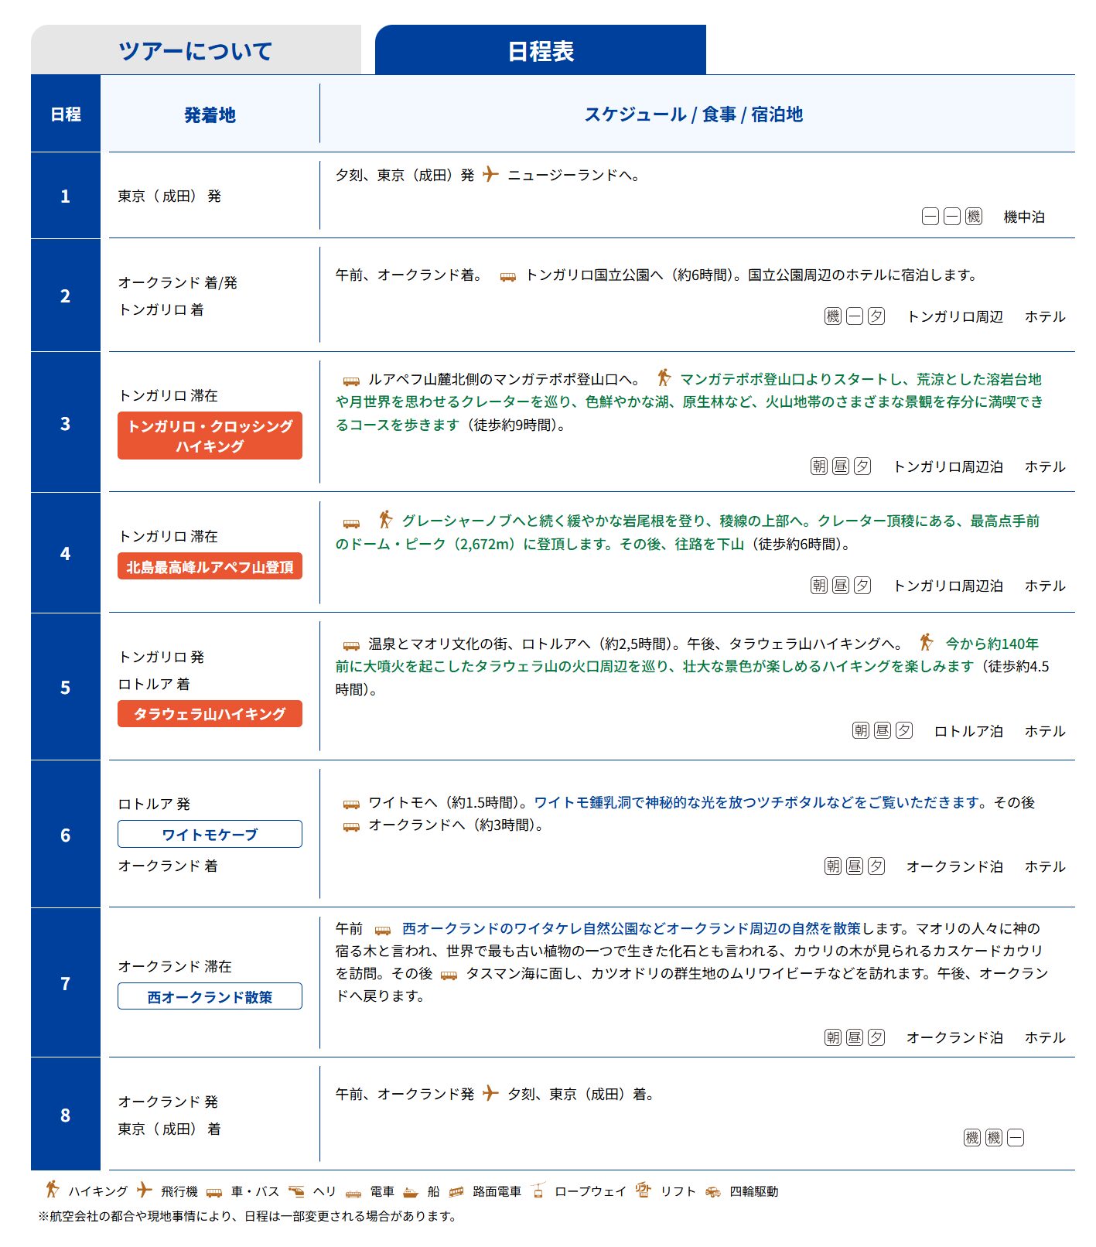
Task: Select the 日程表 tab
Action: [x=540, y=51]
